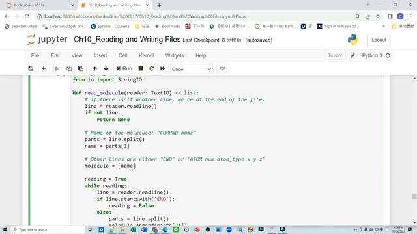The height and width of the screenshot is (234, 417).
Task: Copy selected cells in the toolbar
Action: [x=69, y=69]
